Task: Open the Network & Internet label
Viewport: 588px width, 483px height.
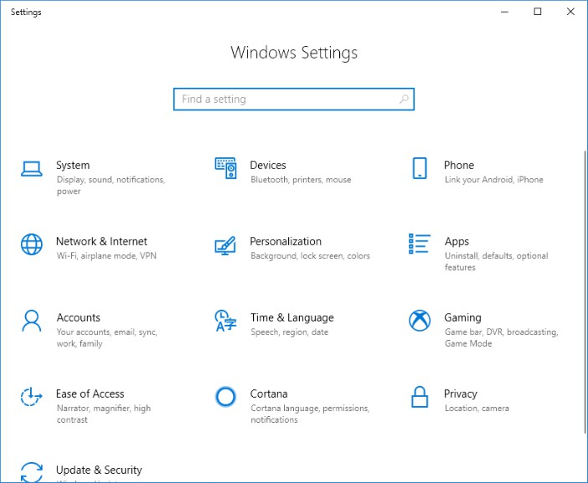Action: coord(101,241)
